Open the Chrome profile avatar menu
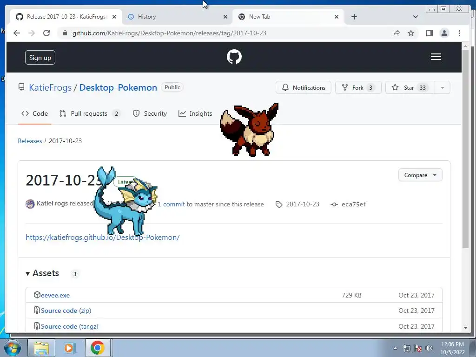The height and width of the screenshot is (357, 476). click(x=444, y=33)
